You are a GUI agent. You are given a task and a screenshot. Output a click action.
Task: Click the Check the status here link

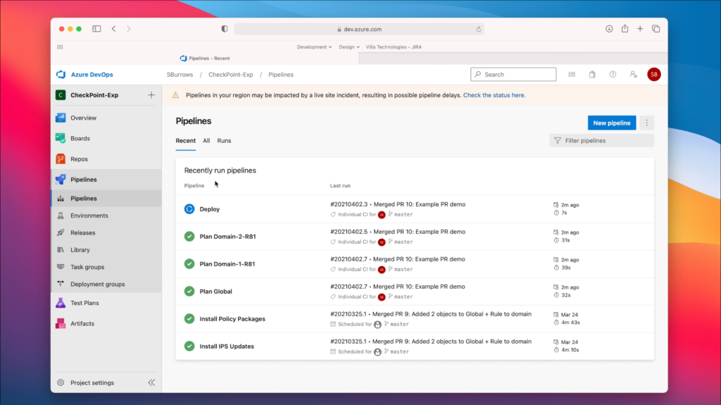494,95
